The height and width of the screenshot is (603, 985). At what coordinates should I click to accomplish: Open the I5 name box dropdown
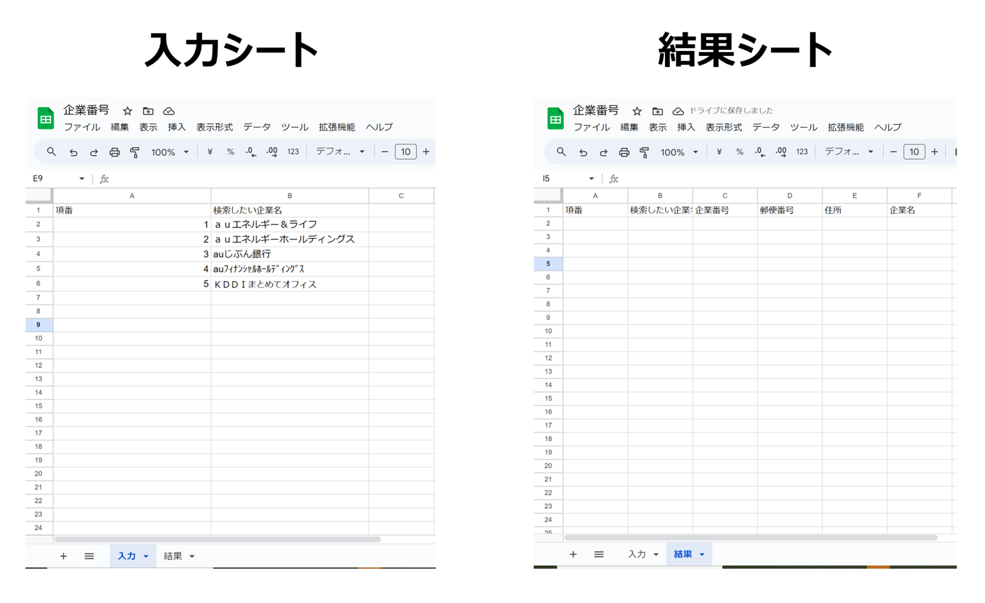click(x=591, y=179)
